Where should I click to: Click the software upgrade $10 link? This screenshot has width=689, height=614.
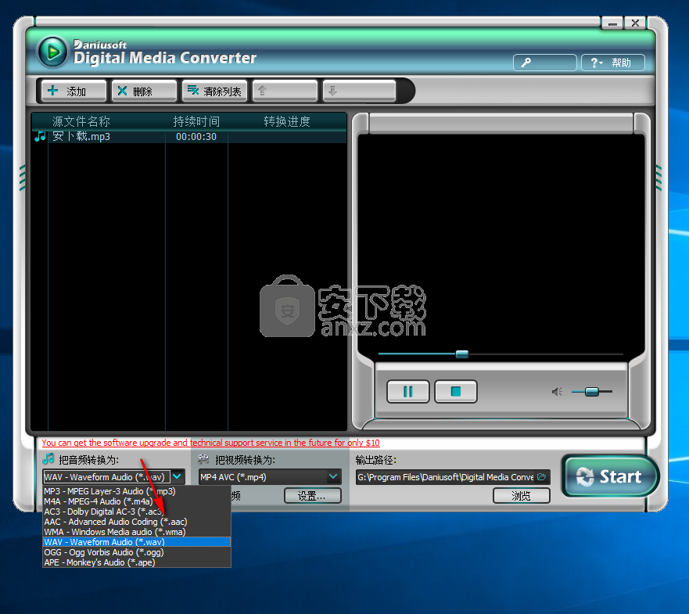pyautogui.click(x=210, y=443)
